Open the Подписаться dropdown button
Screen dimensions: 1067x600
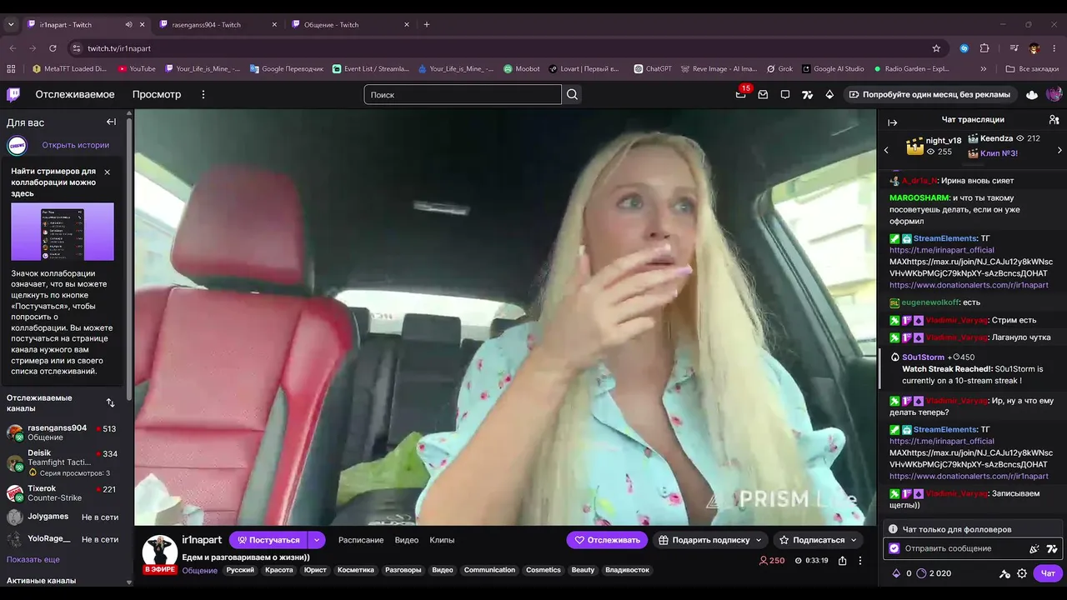click(x=817, y=540)
